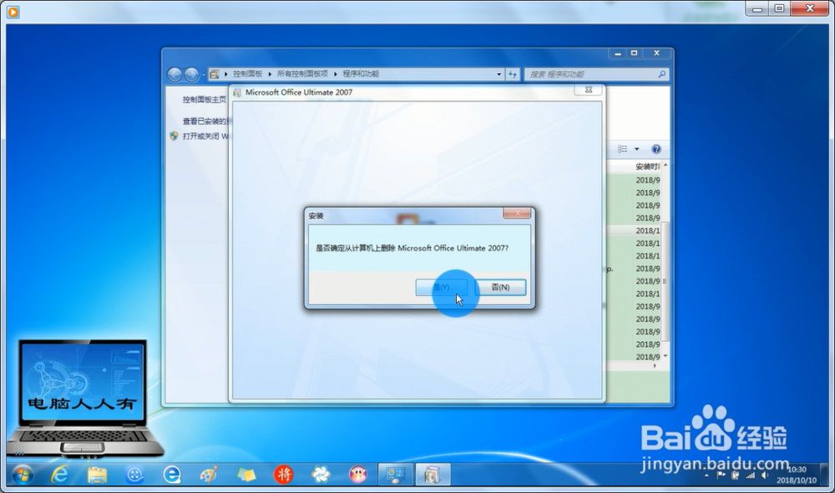Change the list view layout icon
The height and width of the screenshot is (493, 835).
623,149
